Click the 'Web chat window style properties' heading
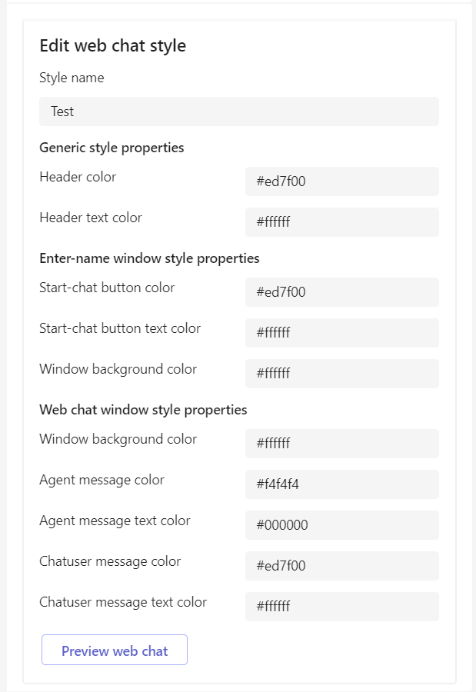This screenshot has width=476, height=692. point(143,410)
